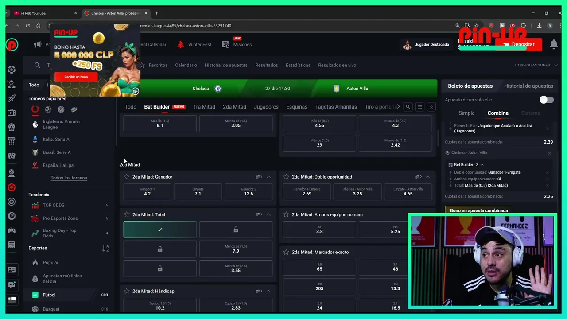Viewport: 567px width, 319px height.
Task: Favorite the 2da Mitad: Doble oportunidad star
Action: [286, 177]
